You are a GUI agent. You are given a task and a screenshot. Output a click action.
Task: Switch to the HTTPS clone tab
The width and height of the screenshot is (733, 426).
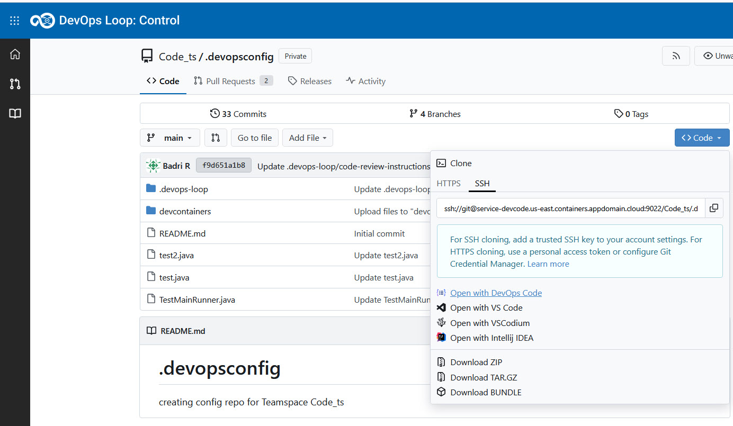point(449,183)
